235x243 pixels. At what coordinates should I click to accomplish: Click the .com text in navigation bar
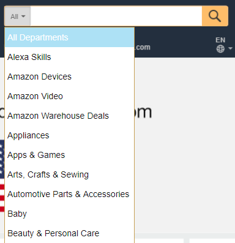click(143, 47)
